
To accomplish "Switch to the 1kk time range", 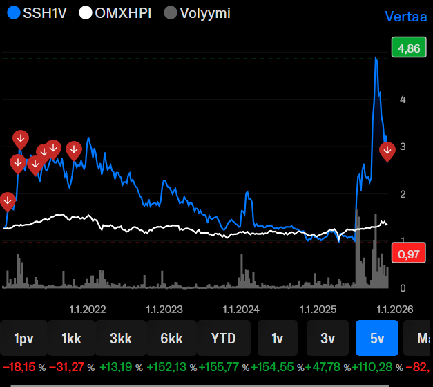I will 71,339.
